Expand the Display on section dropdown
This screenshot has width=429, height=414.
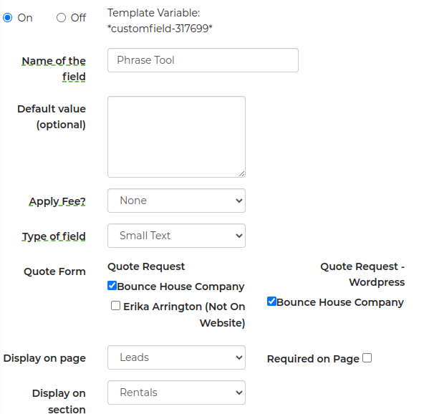(176, 393)
